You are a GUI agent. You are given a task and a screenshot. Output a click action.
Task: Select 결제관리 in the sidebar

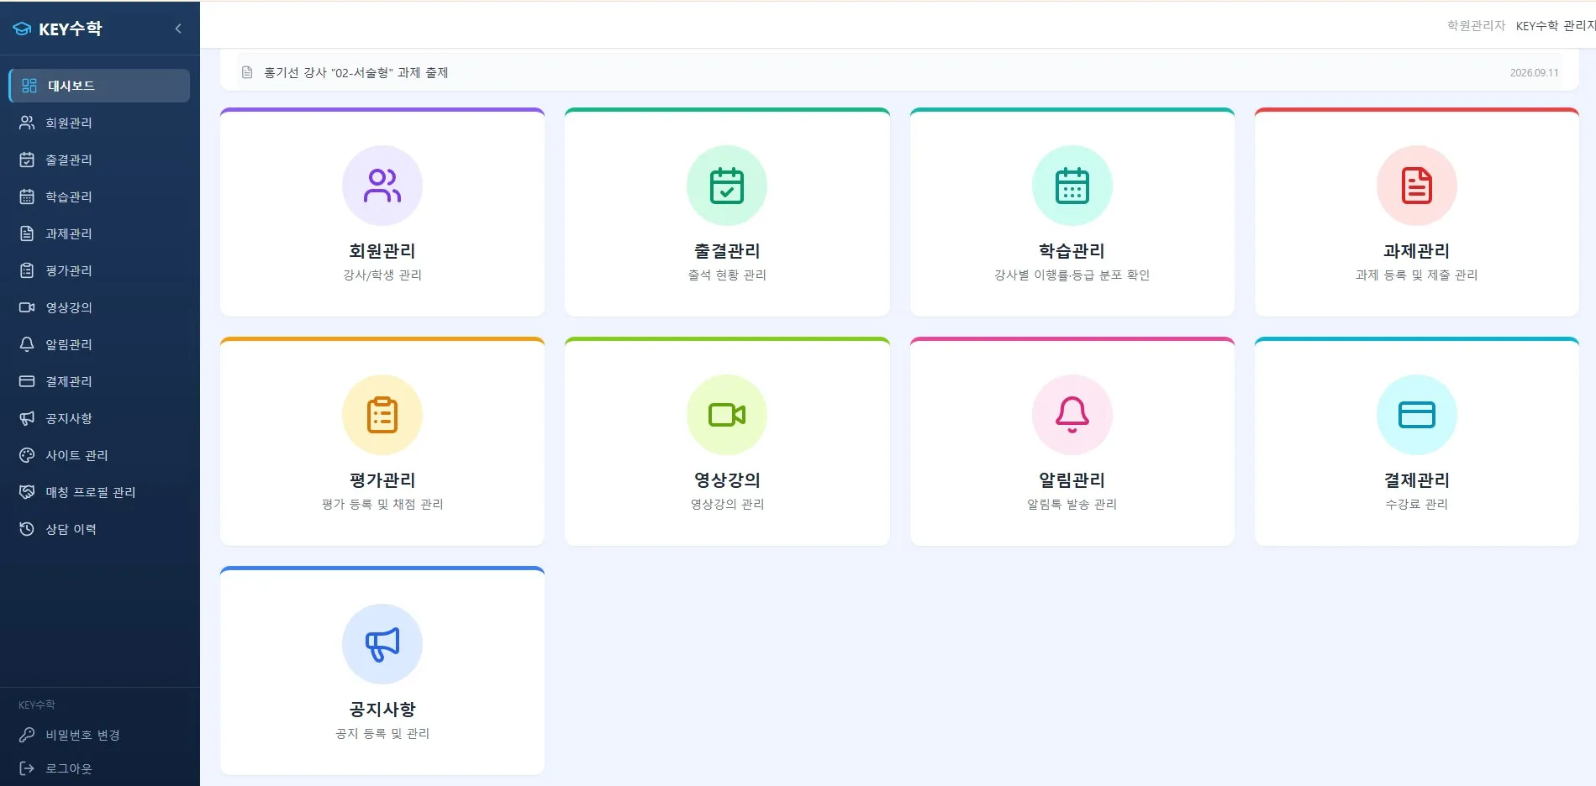coord(99,381)
